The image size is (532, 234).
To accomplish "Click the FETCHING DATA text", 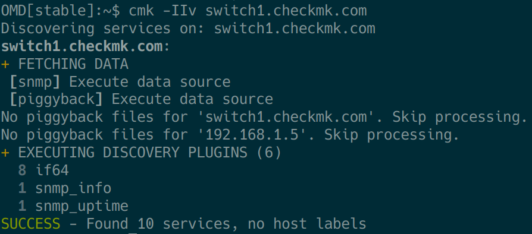I will coord(73,64).
